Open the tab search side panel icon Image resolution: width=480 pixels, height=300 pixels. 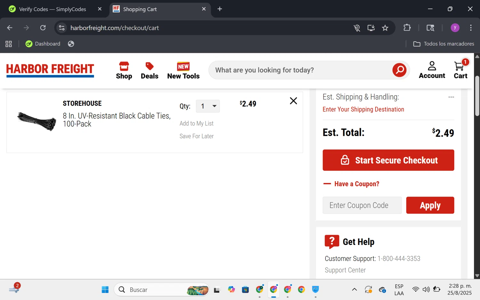[x=430, y=28]
